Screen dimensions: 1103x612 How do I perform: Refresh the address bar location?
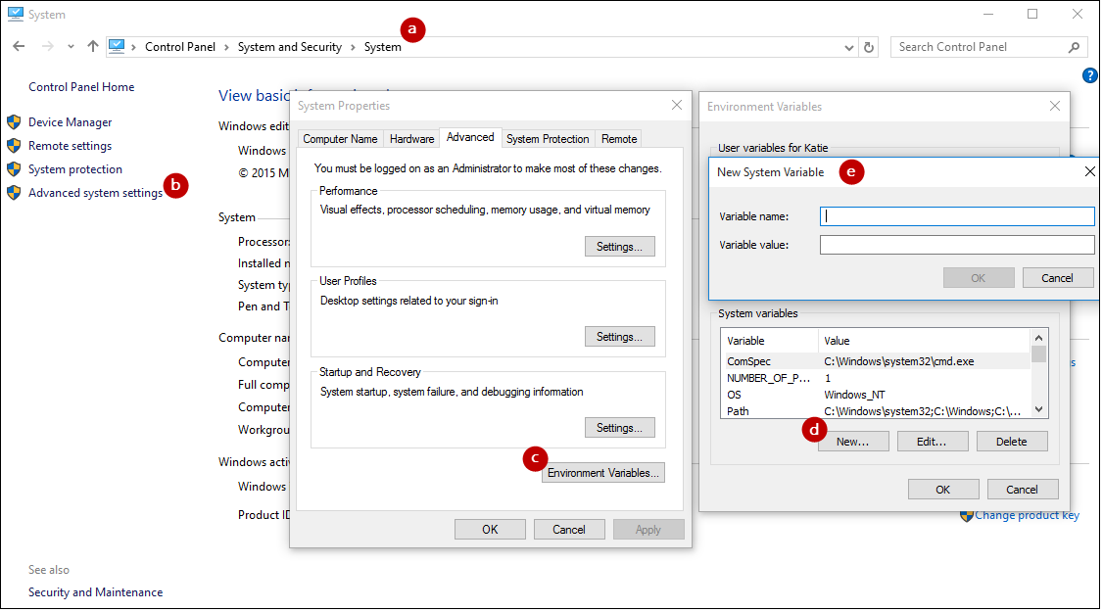tap(869, 47)
